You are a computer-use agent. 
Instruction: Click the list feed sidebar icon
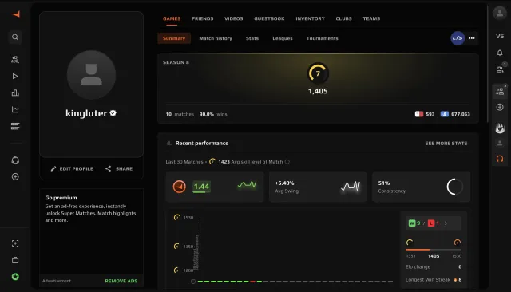pos(15,126)
